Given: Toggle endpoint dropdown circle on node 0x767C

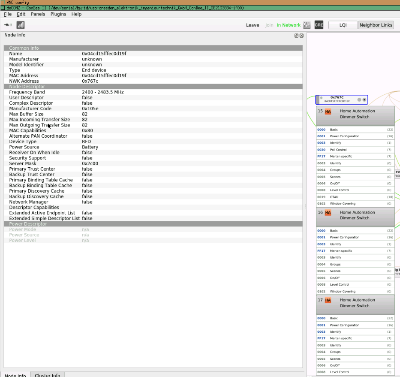Looking at the screenshot, I should click(x=364, y=100).
